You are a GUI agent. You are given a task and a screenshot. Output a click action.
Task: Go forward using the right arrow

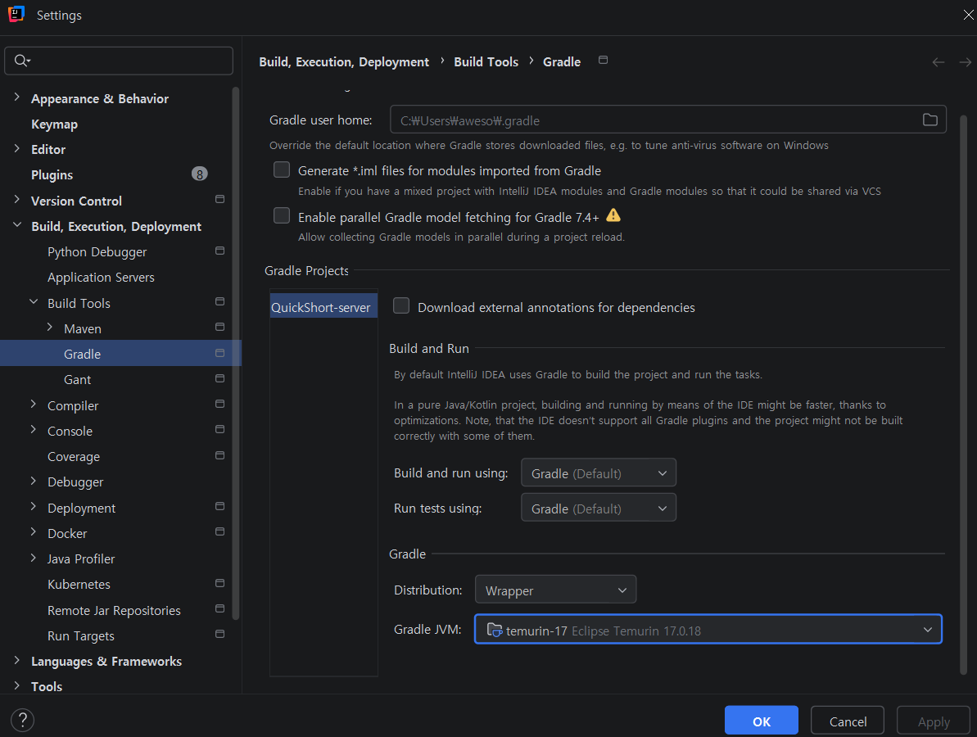966,61
